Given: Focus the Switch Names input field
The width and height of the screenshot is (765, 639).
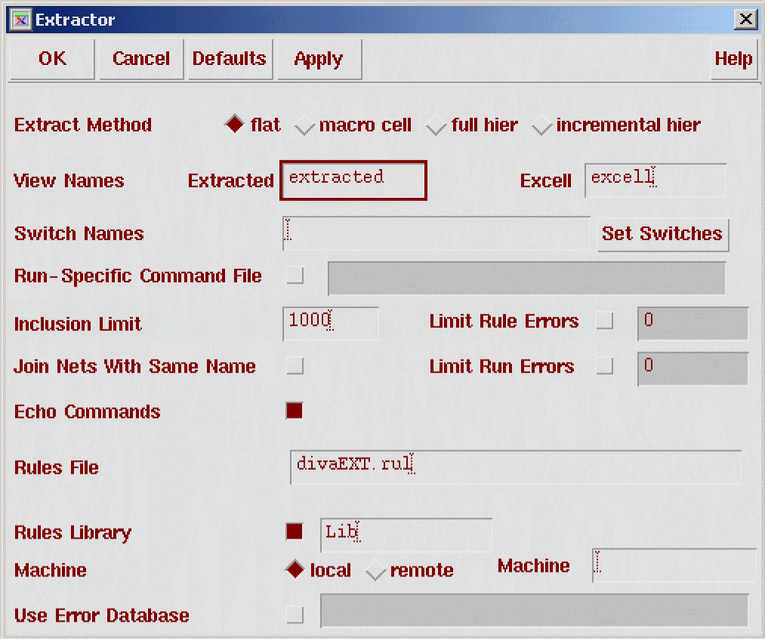Looking at the screenshot, I should pyautogui.click(x=436, y=233).
